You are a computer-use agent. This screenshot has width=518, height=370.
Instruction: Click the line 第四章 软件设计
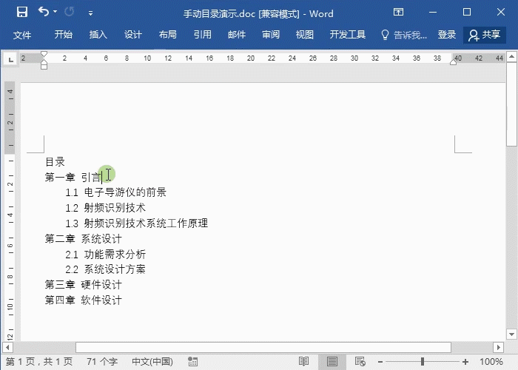[83, 300]
